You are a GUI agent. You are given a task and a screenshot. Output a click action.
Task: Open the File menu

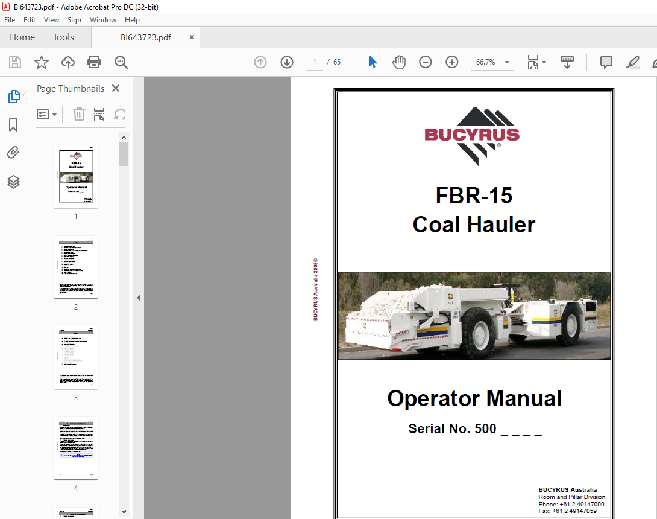10,20
